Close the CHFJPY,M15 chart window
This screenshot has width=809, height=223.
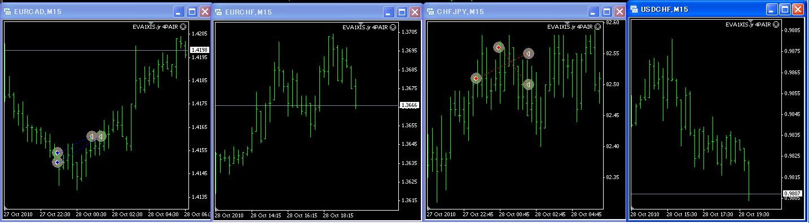[x=619, y=11]
